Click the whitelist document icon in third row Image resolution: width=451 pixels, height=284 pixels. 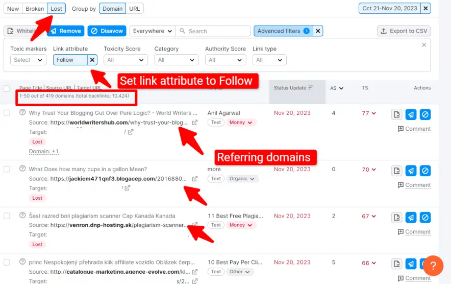(x=397, y=218)
